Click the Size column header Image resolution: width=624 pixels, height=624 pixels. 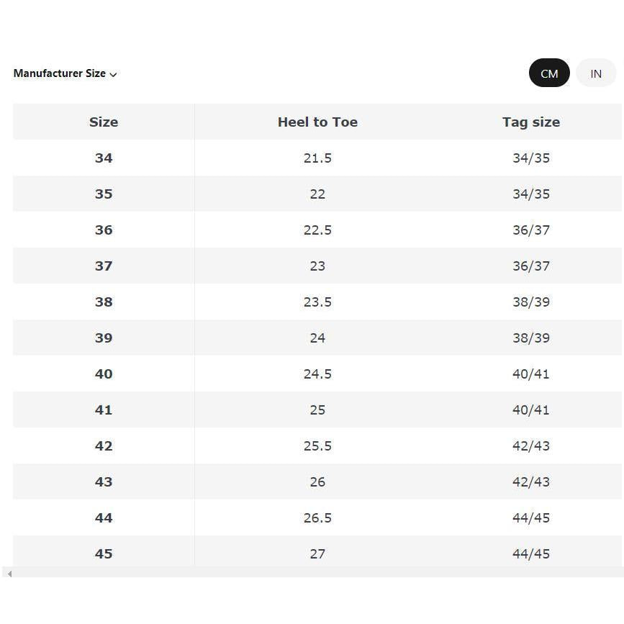tap(104, 122)
